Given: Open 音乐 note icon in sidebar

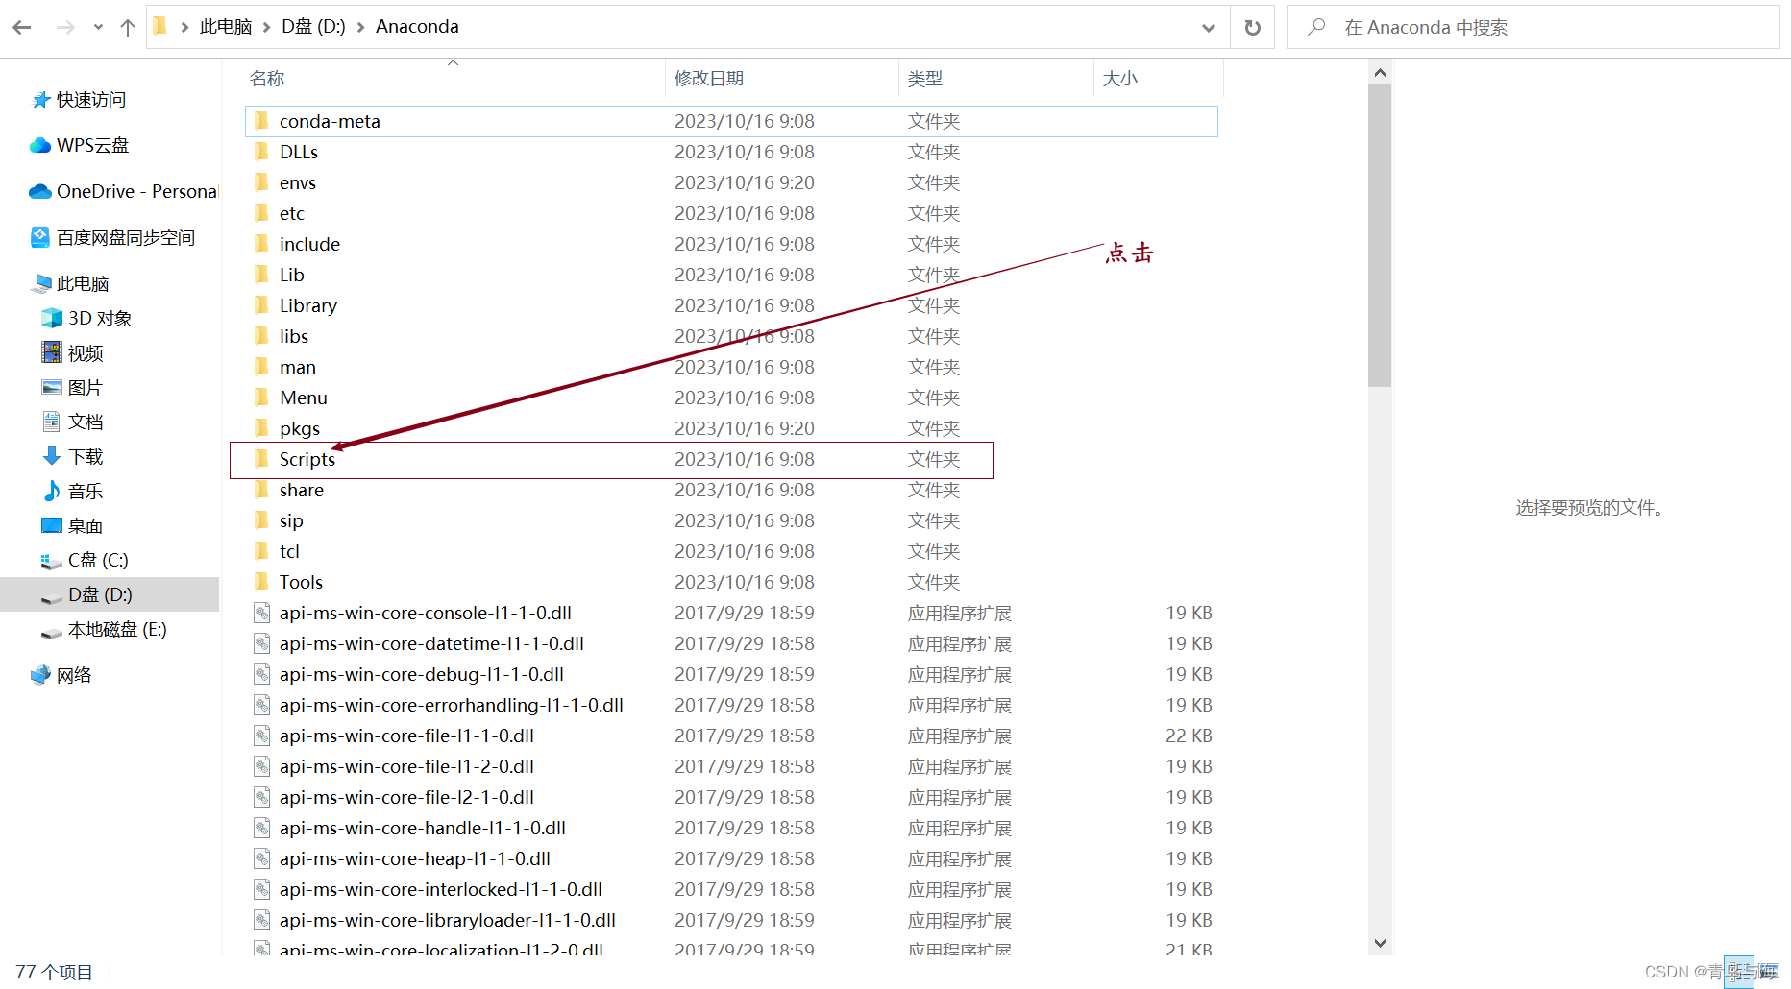Looking at the screenshot, I should (x=52, y=491).
